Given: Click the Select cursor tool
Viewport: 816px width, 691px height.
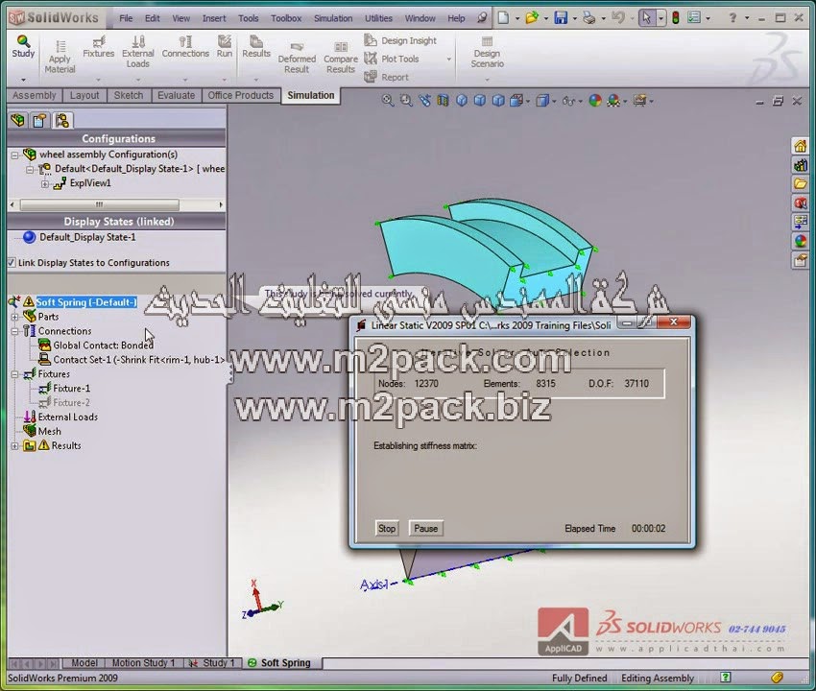Looking at the screenshot, I should [646, 18].
